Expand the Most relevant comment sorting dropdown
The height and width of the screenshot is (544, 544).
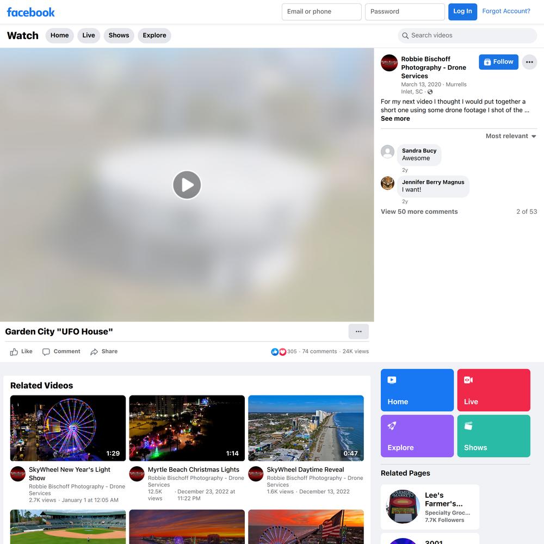click(511, 136)
